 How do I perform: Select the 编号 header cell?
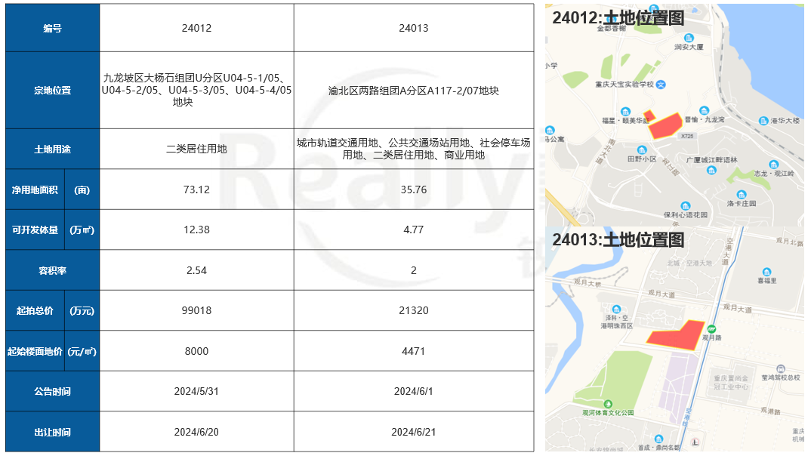pos(52,28)
